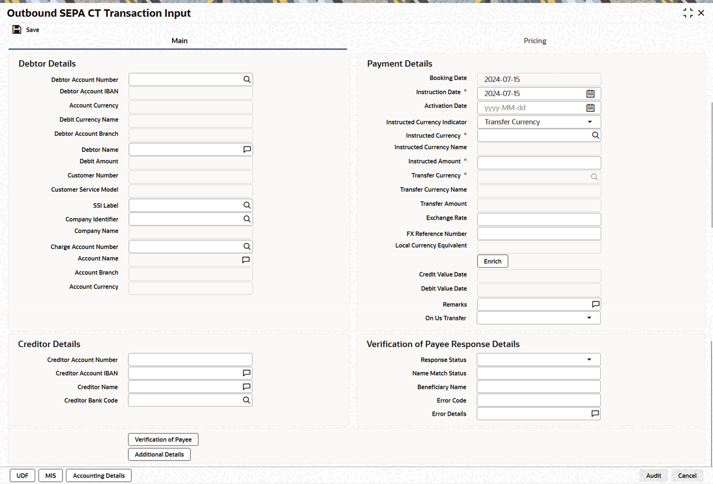Open Creditor Account IBAN popup note icon

[246, 373]
